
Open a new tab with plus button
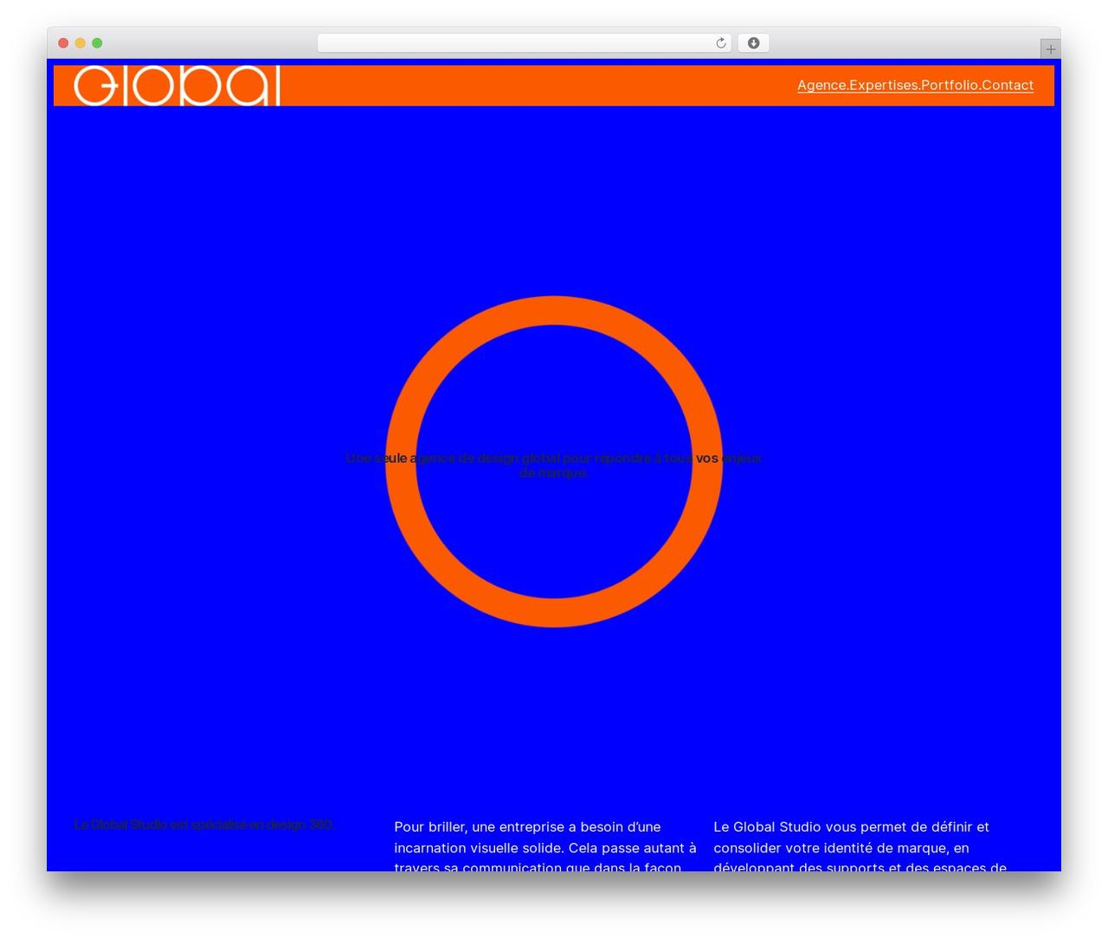point(1050,49)
